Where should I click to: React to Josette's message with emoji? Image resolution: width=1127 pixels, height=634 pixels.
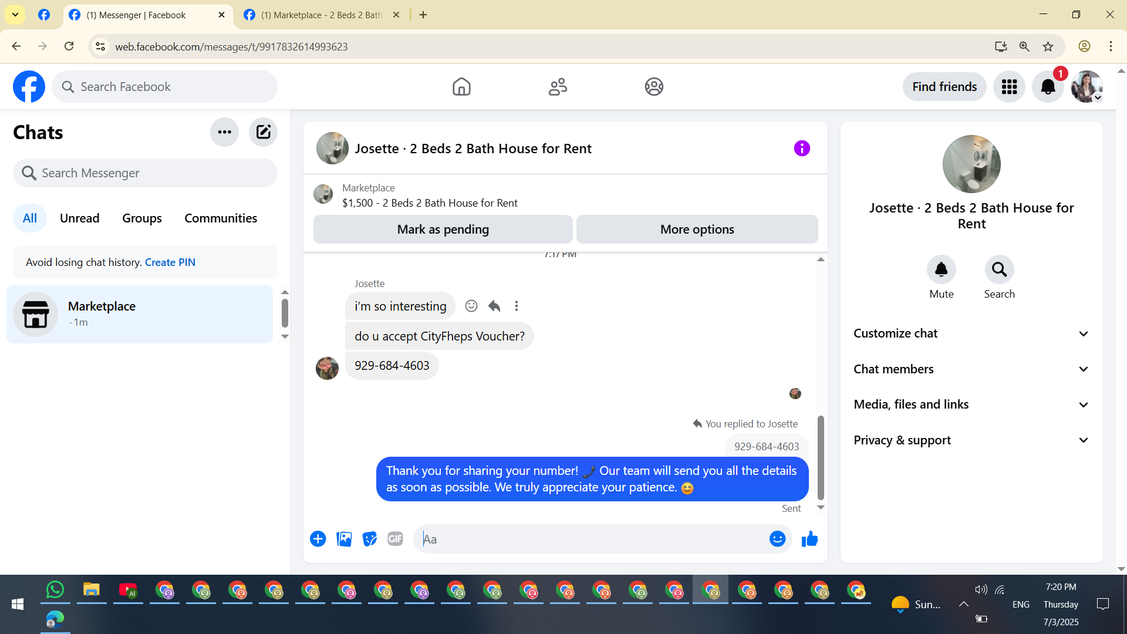[471, 306]
